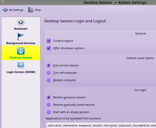Open Login Screen (SDDM) monitor icon
Image resolution: width=156 pixels, height=128 pixels.
tap(21, 65)
